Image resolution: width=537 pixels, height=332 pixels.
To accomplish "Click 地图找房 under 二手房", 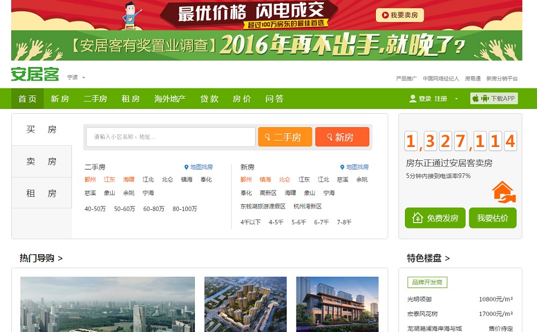I will (x=199, y=167).
